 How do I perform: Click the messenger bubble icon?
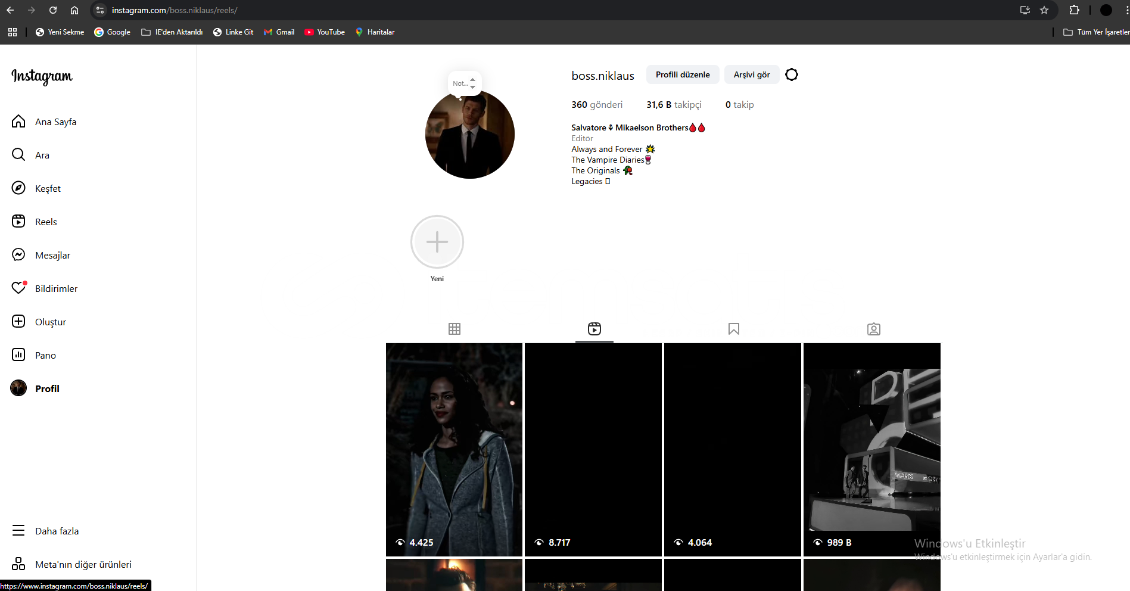pyautogui.click(x=18, y=255)
